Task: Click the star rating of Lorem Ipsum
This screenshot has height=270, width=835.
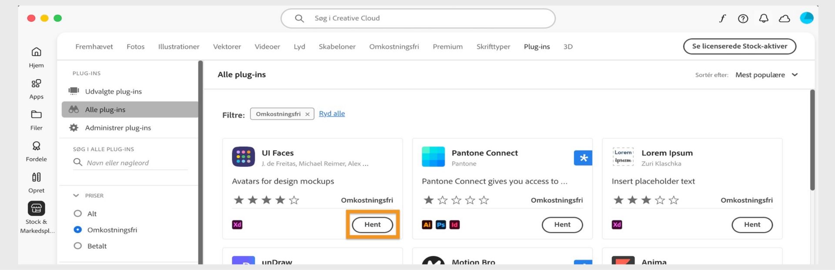Action: [646, 200]
